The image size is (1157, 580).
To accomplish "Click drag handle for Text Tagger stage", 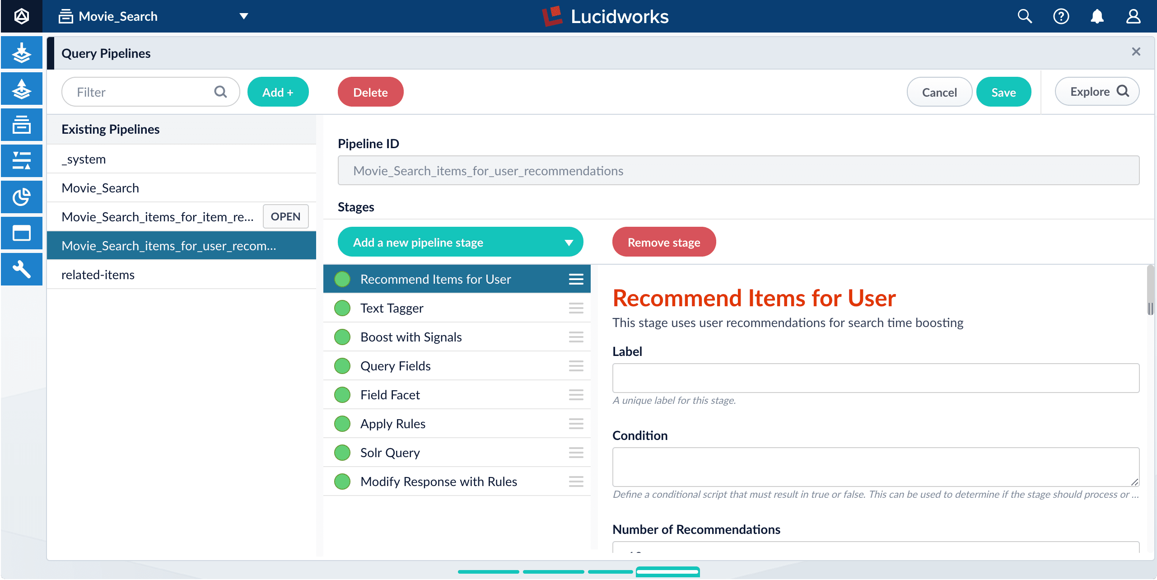I will [576, 308].
